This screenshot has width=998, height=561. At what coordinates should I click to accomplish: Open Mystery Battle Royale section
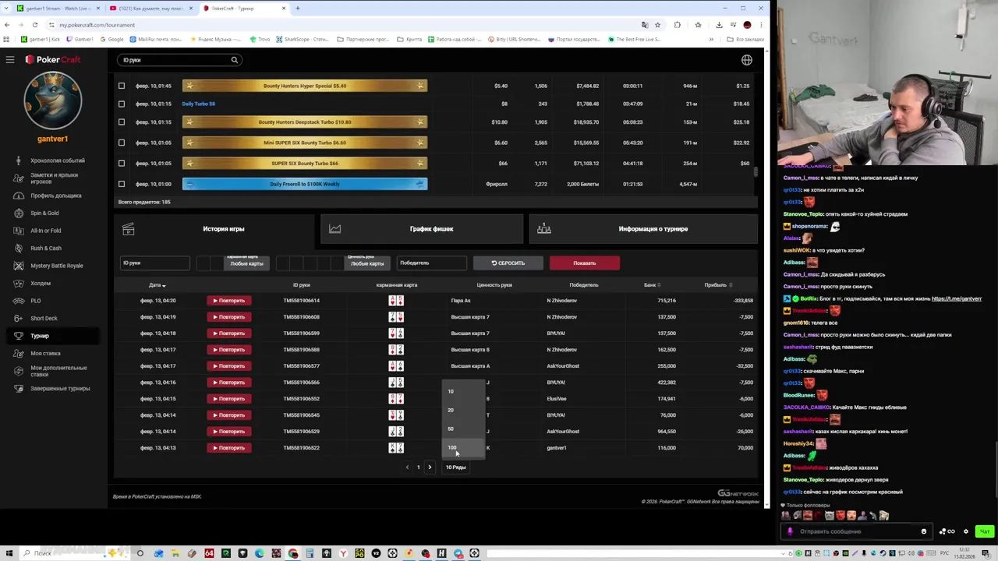[x=56, y=266]
